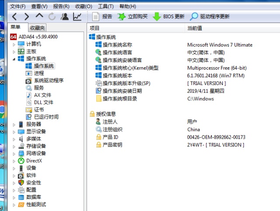
Task: Select the 操作系统安装日期 row
Action: [184, 91]
